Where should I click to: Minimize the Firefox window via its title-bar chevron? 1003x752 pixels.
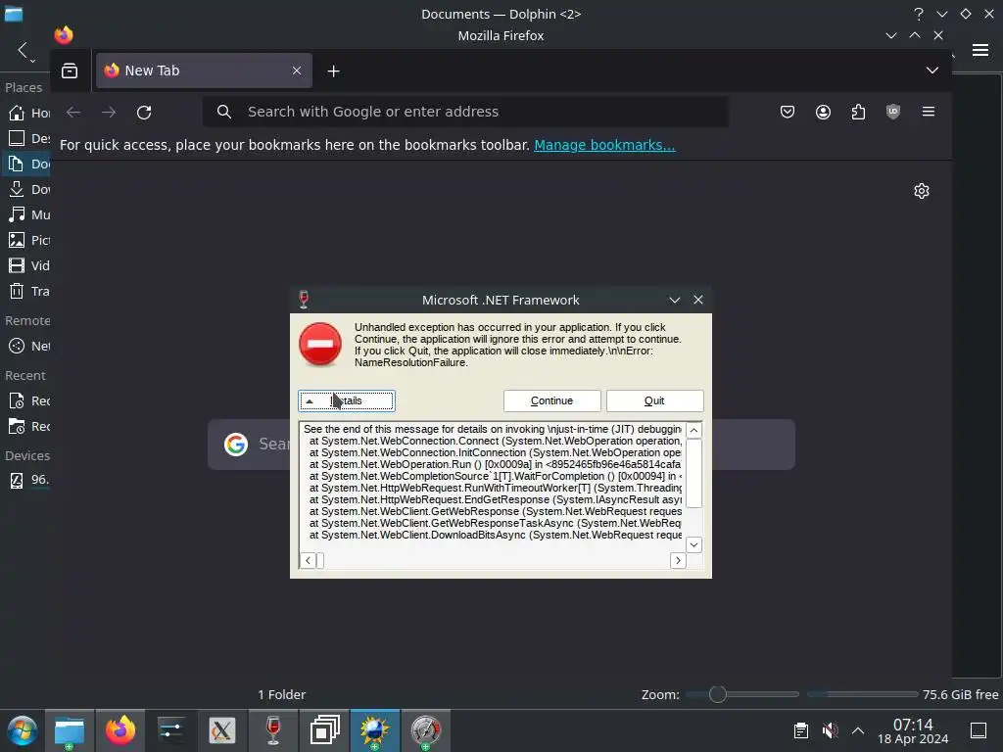point(891,36)
